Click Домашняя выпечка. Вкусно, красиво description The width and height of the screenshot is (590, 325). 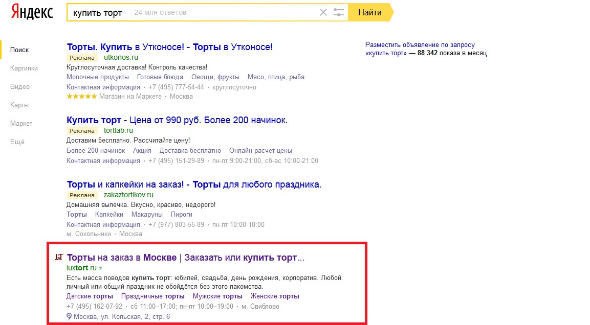coord(141,205)
